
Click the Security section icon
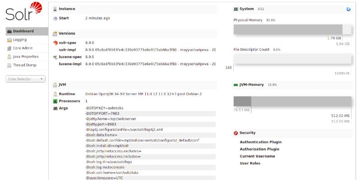click(236, 133)
